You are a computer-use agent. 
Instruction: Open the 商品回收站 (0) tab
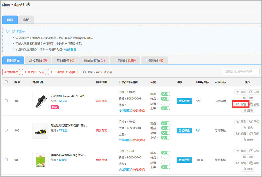94,60
